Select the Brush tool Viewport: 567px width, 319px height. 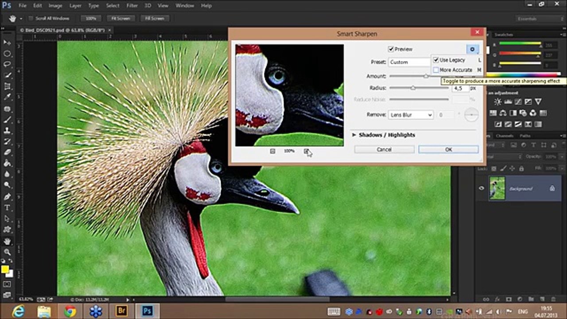[x=7, y=120]
